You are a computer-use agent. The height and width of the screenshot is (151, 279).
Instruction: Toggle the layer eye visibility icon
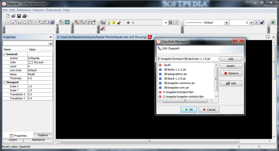(x=128, y=23)
